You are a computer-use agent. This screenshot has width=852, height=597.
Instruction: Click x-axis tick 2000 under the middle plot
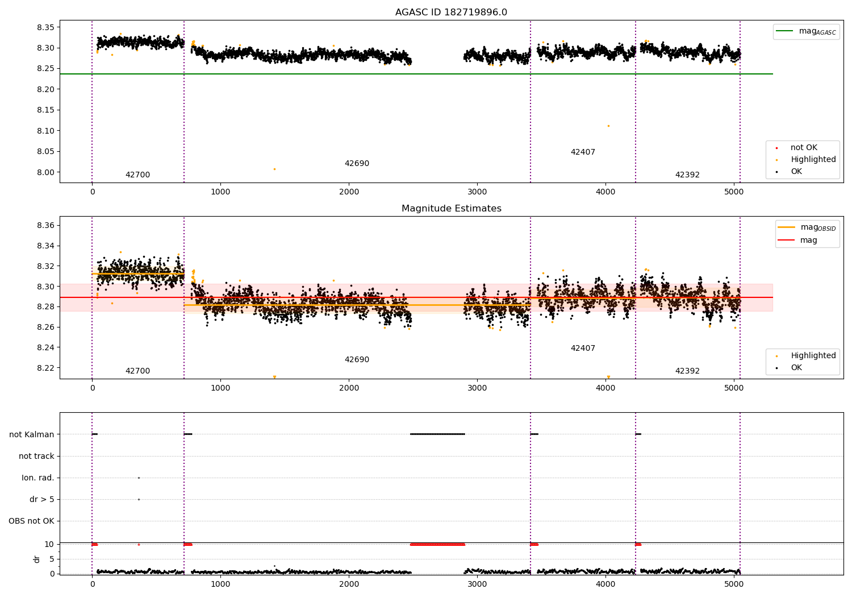point(349,388)
